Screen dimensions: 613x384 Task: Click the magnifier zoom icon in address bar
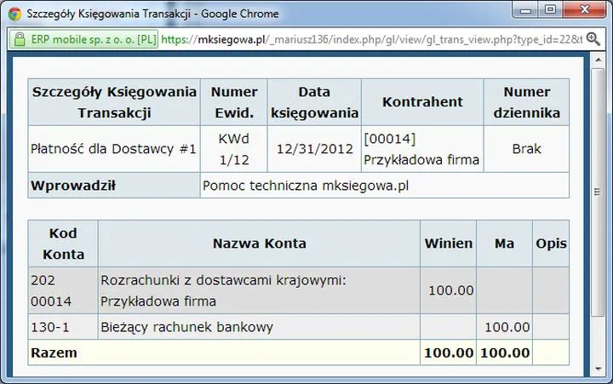pos(593,39)
